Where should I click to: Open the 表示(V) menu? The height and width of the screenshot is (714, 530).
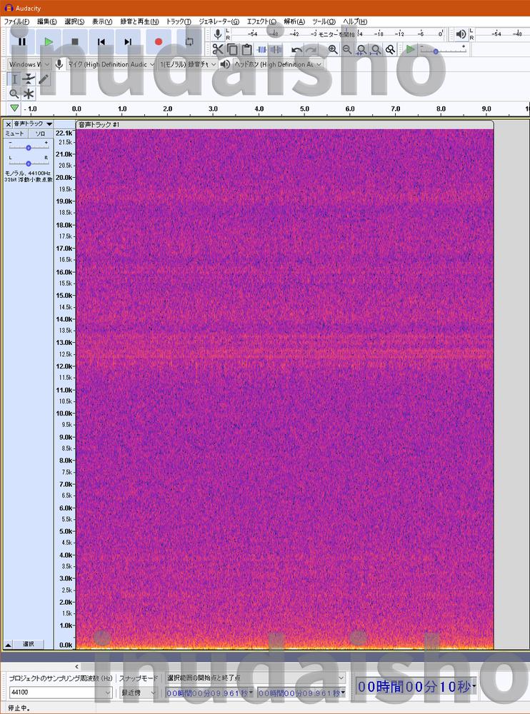click(102, 21)
